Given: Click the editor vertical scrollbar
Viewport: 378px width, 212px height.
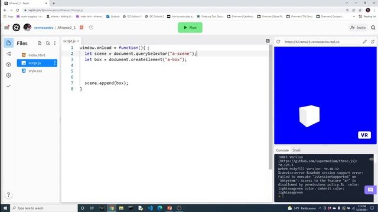Looking at the screenshot, I should click(x=271, y=107).
